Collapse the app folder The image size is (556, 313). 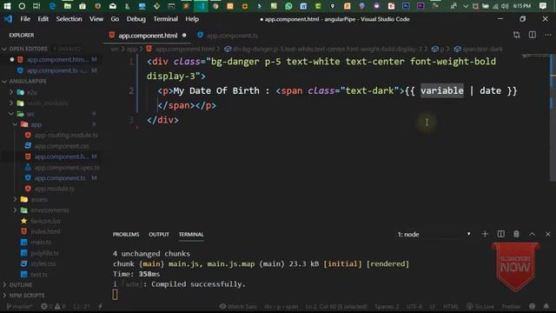(36, 124)
